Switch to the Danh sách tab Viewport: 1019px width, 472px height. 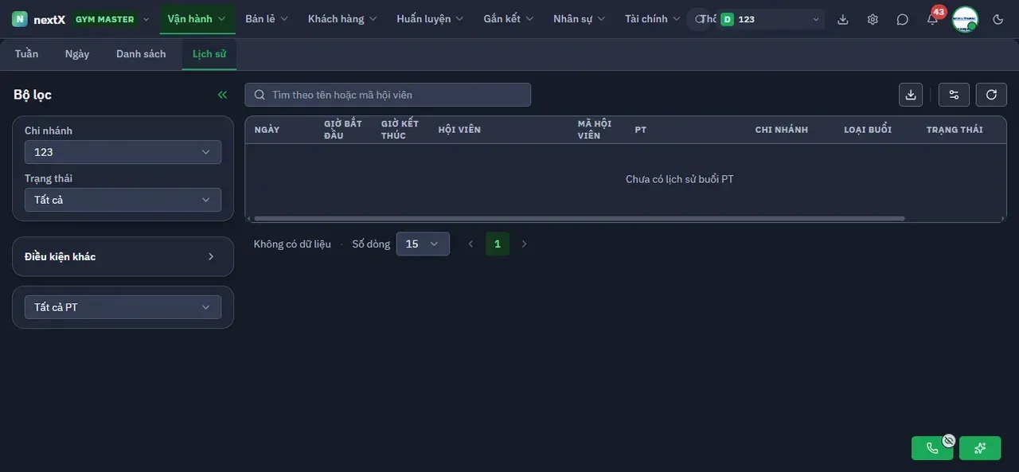pos(141,54)
